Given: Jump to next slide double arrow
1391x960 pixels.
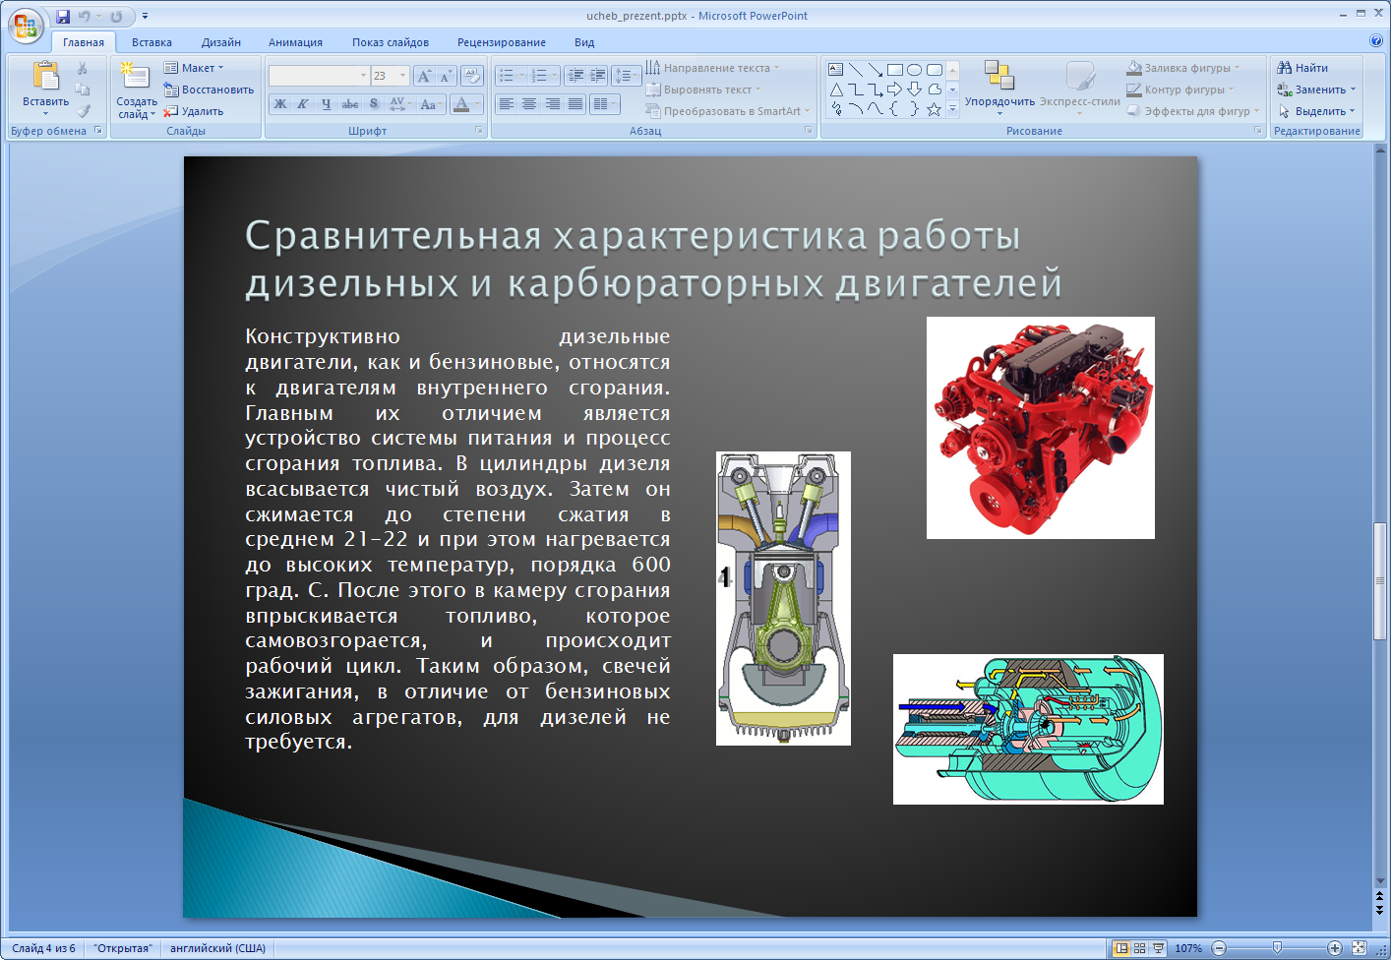Looking at the screenshot, I should click(1380, 911).
